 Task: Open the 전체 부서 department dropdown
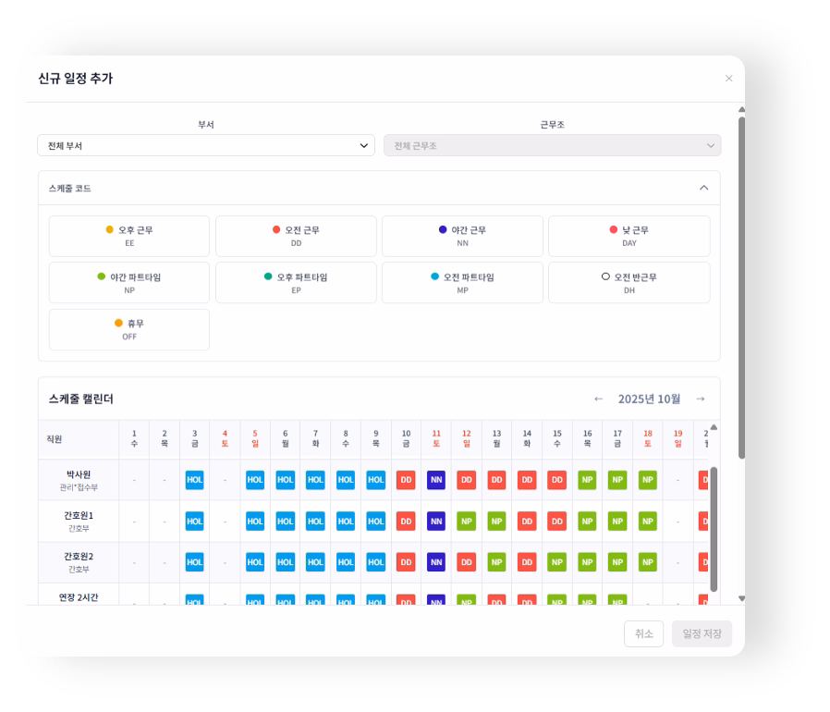coord(206,145)
